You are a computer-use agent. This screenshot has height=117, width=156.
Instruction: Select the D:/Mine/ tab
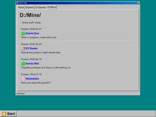(x=52, y=7)
